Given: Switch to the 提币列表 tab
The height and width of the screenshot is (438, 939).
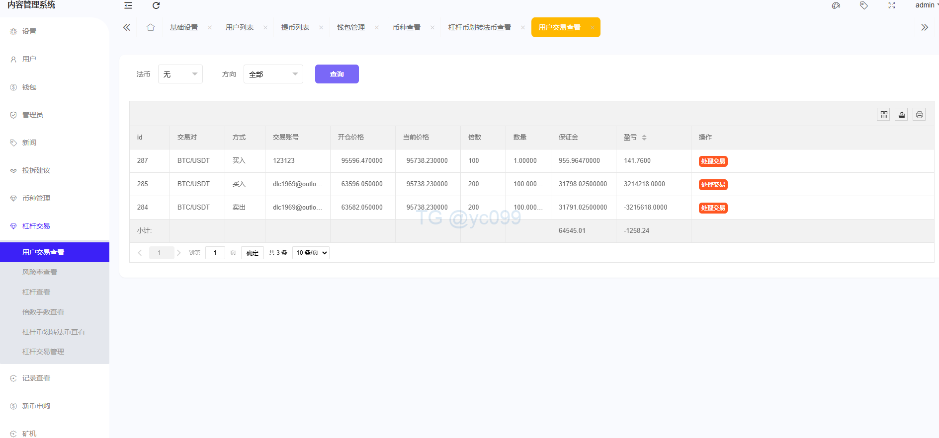Looking at the screenshot, I should (x=295, y=27).
